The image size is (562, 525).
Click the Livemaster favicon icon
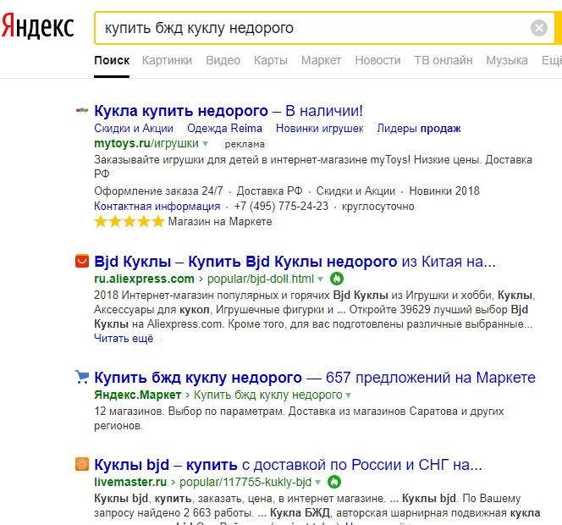click(82, 464)
